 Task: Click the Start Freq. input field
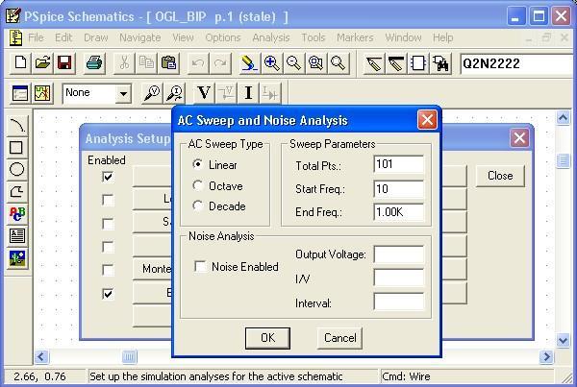(398, 188)
